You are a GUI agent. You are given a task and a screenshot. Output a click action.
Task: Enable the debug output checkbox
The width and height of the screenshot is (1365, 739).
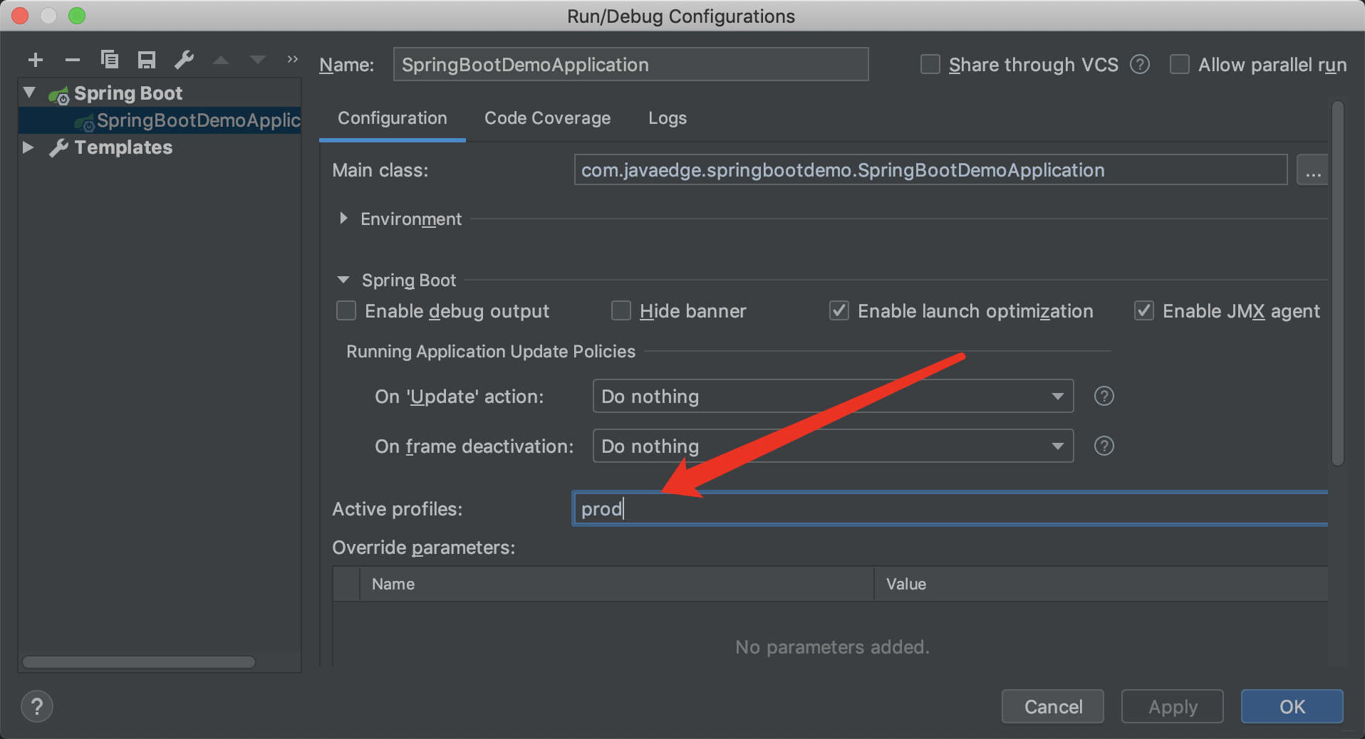pos(346,311)
